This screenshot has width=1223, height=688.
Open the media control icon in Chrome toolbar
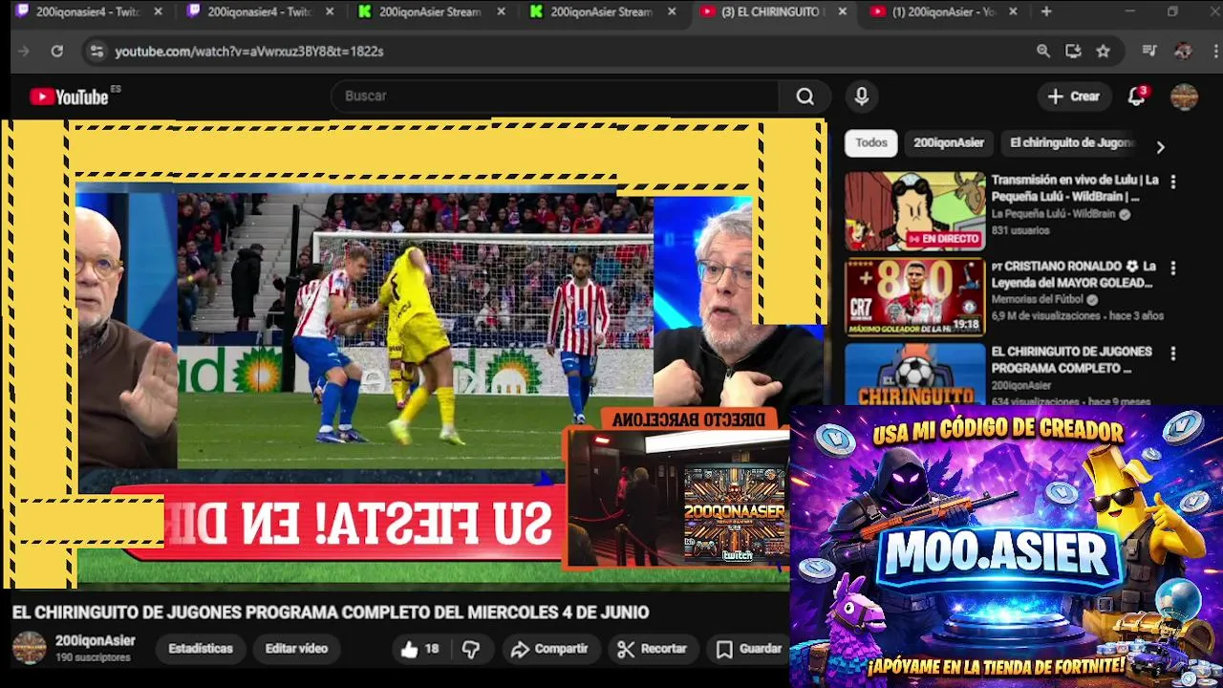(x=1149, y=52)
